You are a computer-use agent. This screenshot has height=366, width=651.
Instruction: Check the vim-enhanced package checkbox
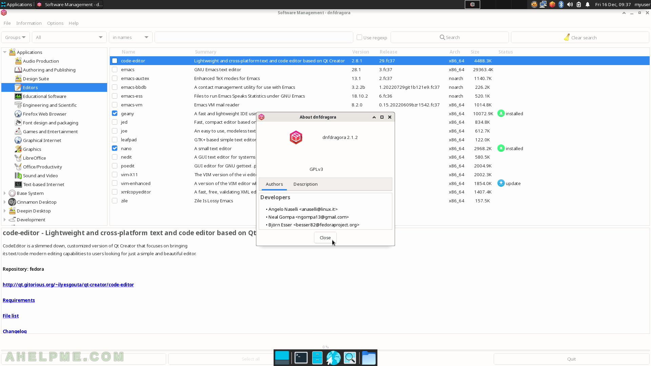tap(115, 183)
